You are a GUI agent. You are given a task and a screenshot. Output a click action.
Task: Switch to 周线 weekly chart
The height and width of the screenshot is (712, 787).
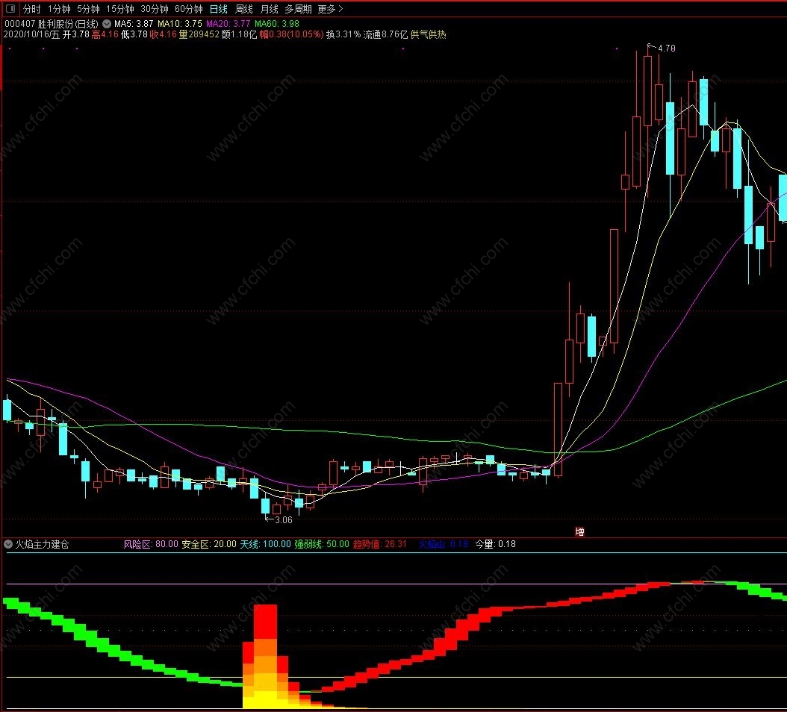(x=244, y=9)
